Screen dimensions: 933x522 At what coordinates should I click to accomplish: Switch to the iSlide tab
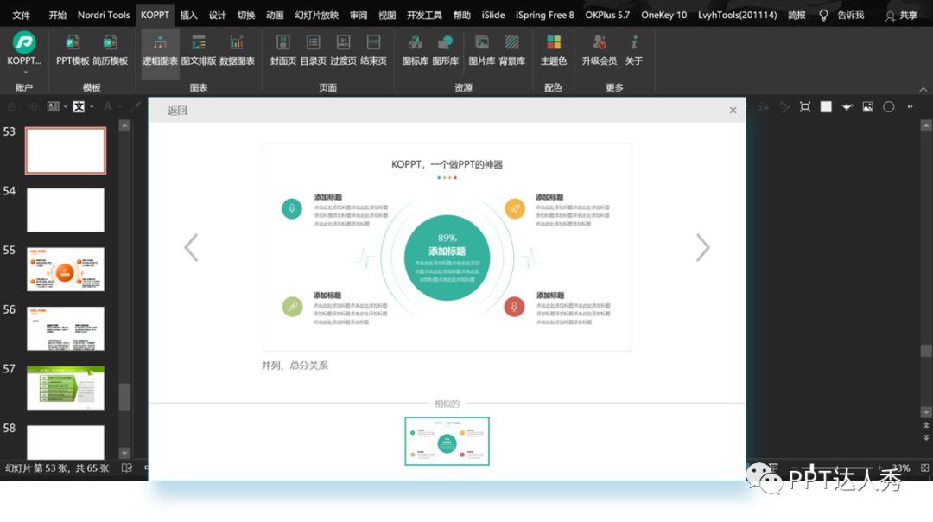point(493,15)
